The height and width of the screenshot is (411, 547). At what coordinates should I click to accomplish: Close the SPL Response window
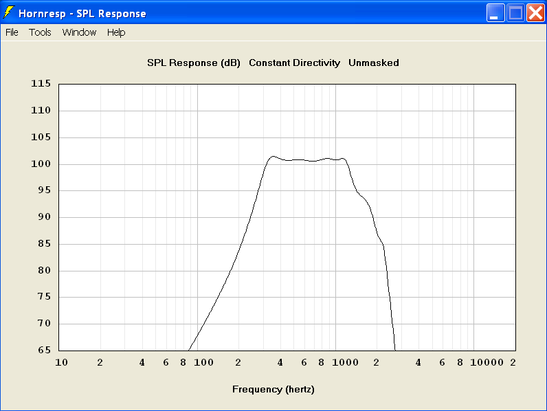pyautogui.click(x=535, y=13)
